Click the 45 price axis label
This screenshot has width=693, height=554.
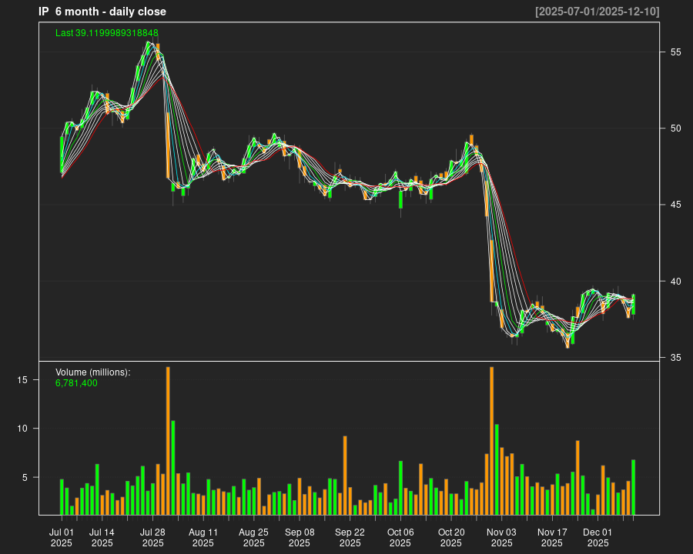675,205
